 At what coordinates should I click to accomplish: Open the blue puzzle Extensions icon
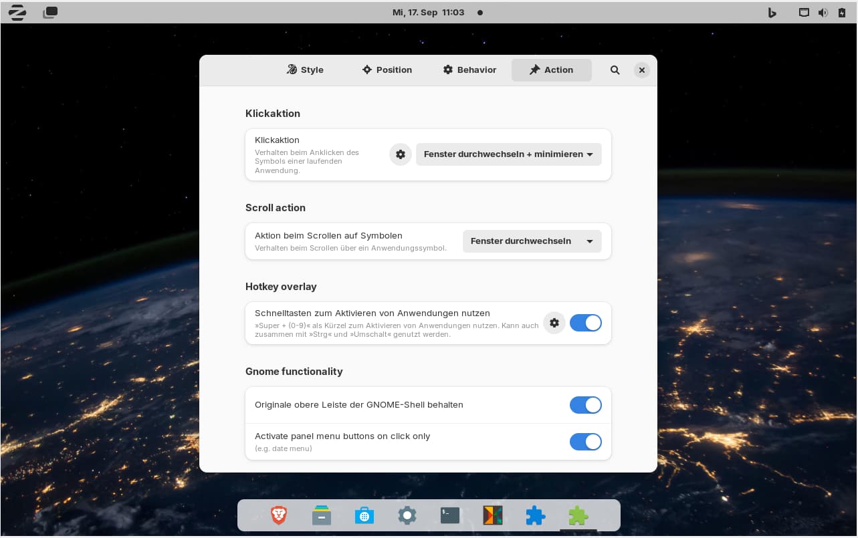[x=535, y=515]
